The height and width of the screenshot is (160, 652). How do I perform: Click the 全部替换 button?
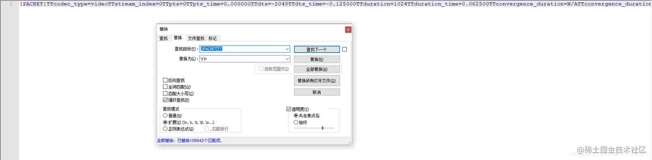point(317,69)
